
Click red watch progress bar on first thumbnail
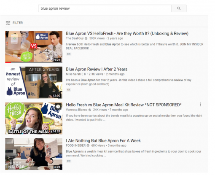(8, 62)
